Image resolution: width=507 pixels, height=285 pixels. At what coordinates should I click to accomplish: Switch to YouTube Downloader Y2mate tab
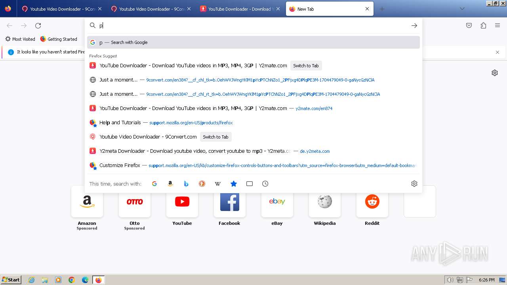coord(240,9)
